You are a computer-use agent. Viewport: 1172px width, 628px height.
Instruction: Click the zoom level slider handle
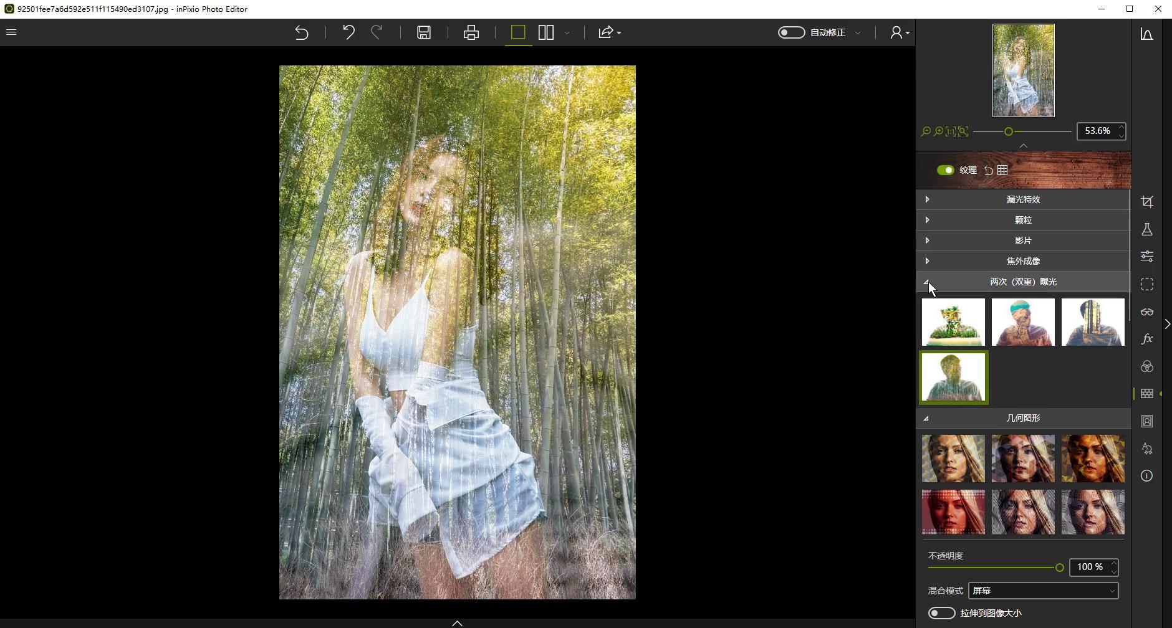click(1008, 131)
